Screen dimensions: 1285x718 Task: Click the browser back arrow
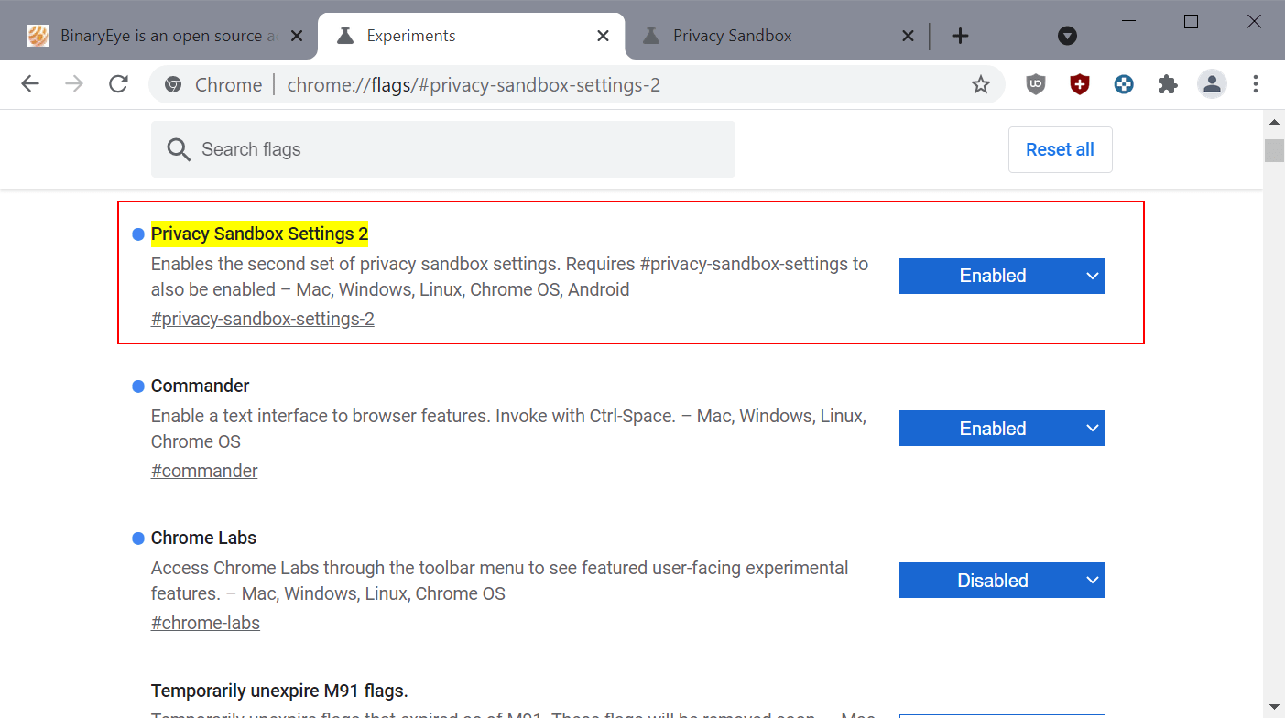coord(30,85)
